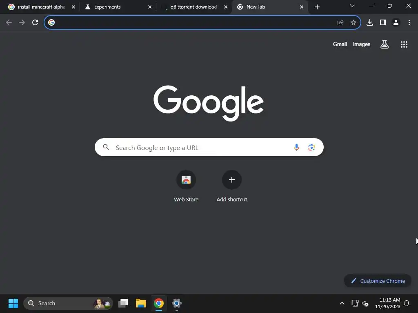Click the taskbar Search box
The height and width of the screenshot is (313, 418).
tap(68, 303)
